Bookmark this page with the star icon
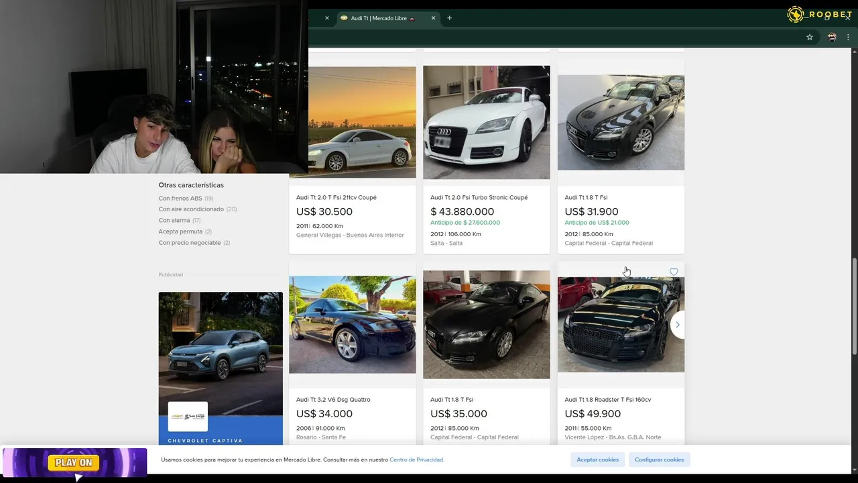This screenshot has height=483, width=858. click(x=810, y=38)
